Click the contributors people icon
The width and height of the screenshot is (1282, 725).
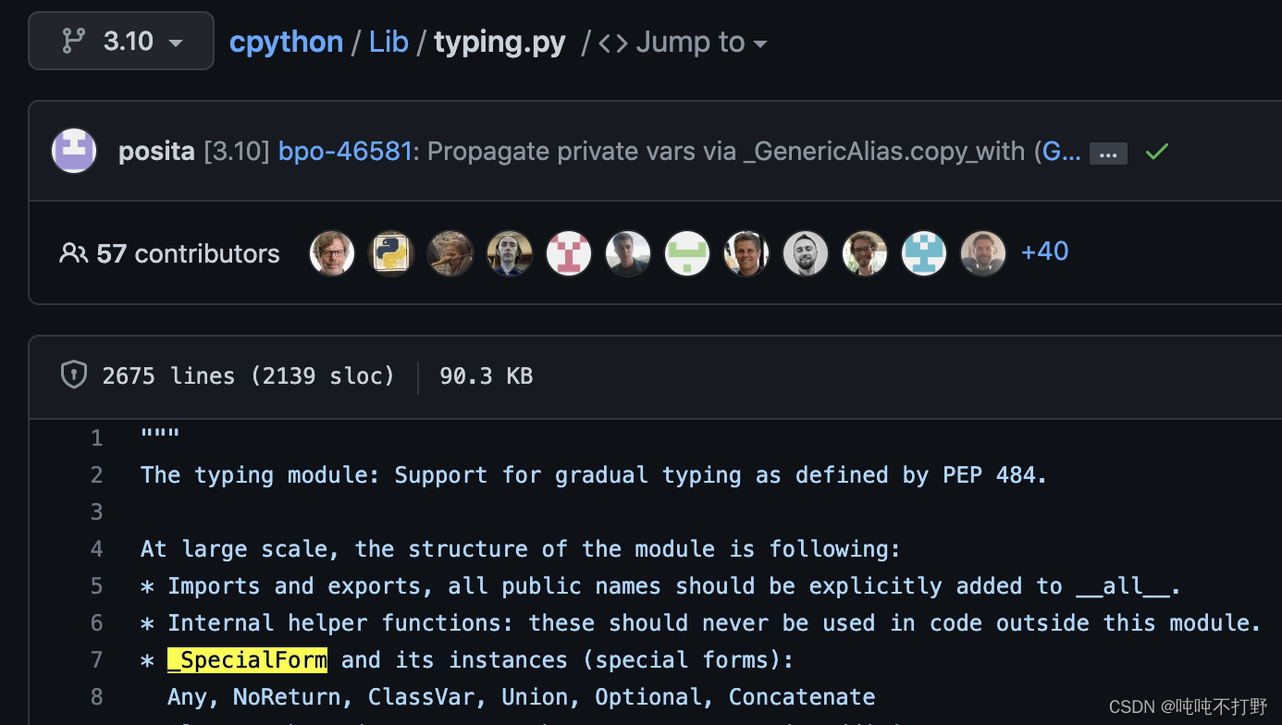tap(73, 252)
